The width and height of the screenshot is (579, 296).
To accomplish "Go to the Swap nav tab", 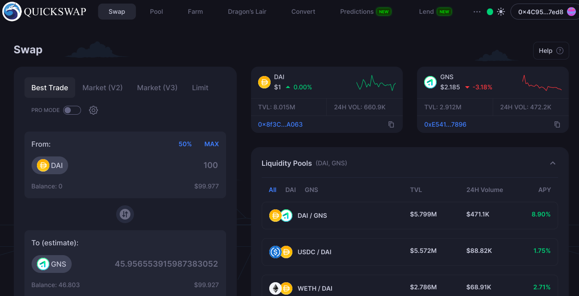I will pyautogui.click(x=117, y=12).
